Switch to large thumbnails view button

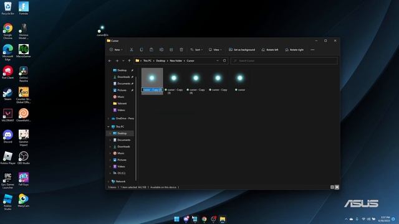[337, 187]
